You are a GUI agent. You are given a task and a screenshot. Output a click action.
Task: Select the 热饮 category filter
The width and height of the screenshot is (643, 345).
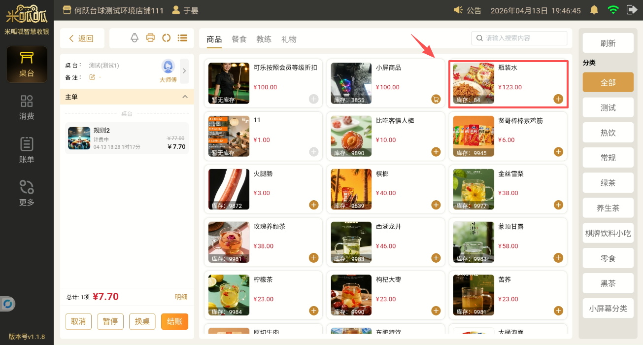[608, 133]
